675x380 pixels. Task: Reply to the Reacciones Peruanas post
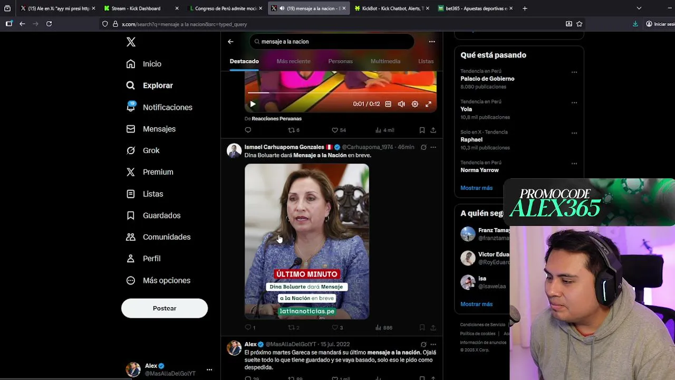[x=248, y=130]
